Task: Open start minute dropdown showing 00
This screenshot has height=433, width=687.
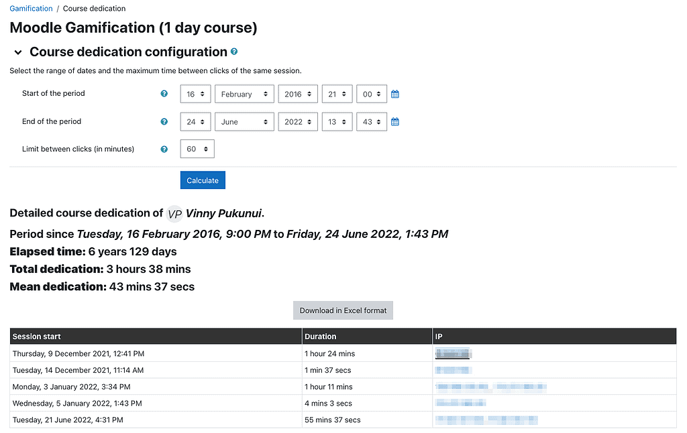Action: click(x=372, y=94)
